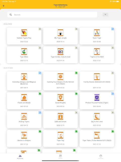Open the Tiger Bites green apple icon
The image size is (121, 162).
[x=24, y=52]
